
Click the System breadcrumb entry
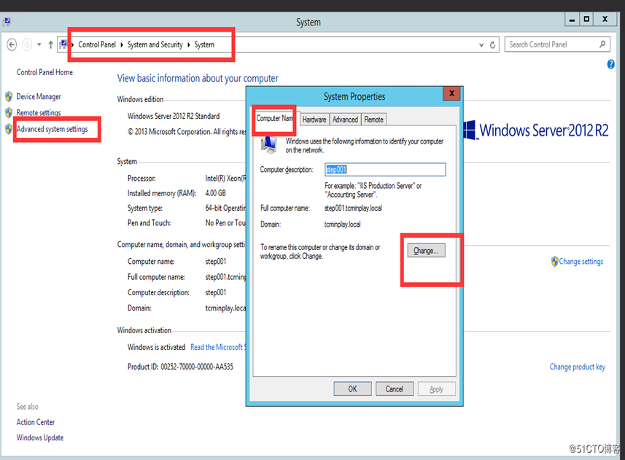[204, 44]
